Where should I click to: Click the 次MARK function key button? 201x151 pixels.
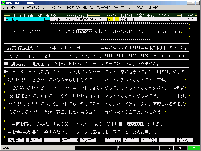(x=130, y=140)
